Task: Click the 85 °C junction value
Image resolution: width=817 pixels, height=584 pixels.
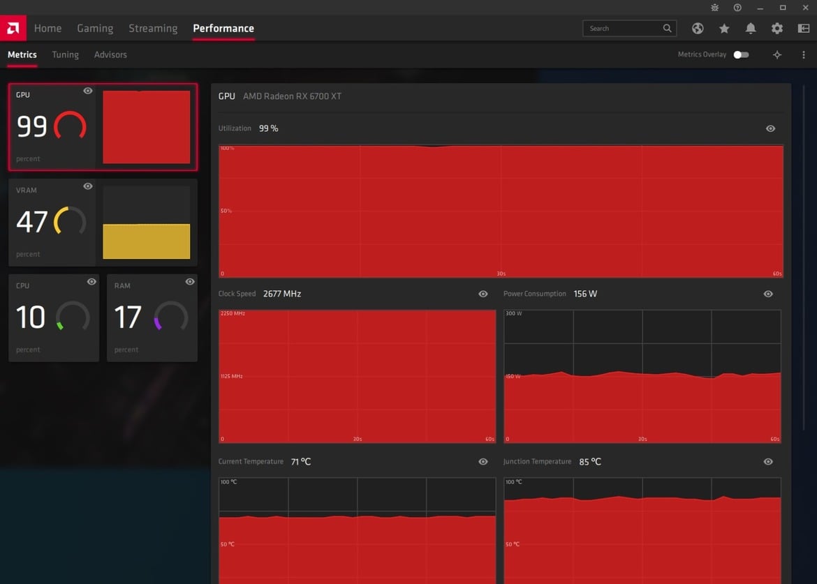Action: click(590, 462)
